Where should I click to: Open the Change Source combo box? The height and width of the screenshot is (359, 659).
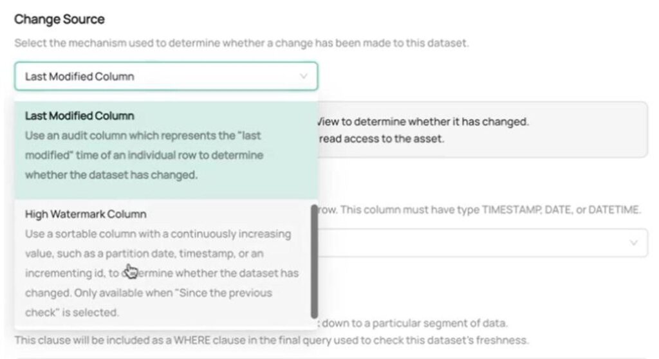pos(166,77)
